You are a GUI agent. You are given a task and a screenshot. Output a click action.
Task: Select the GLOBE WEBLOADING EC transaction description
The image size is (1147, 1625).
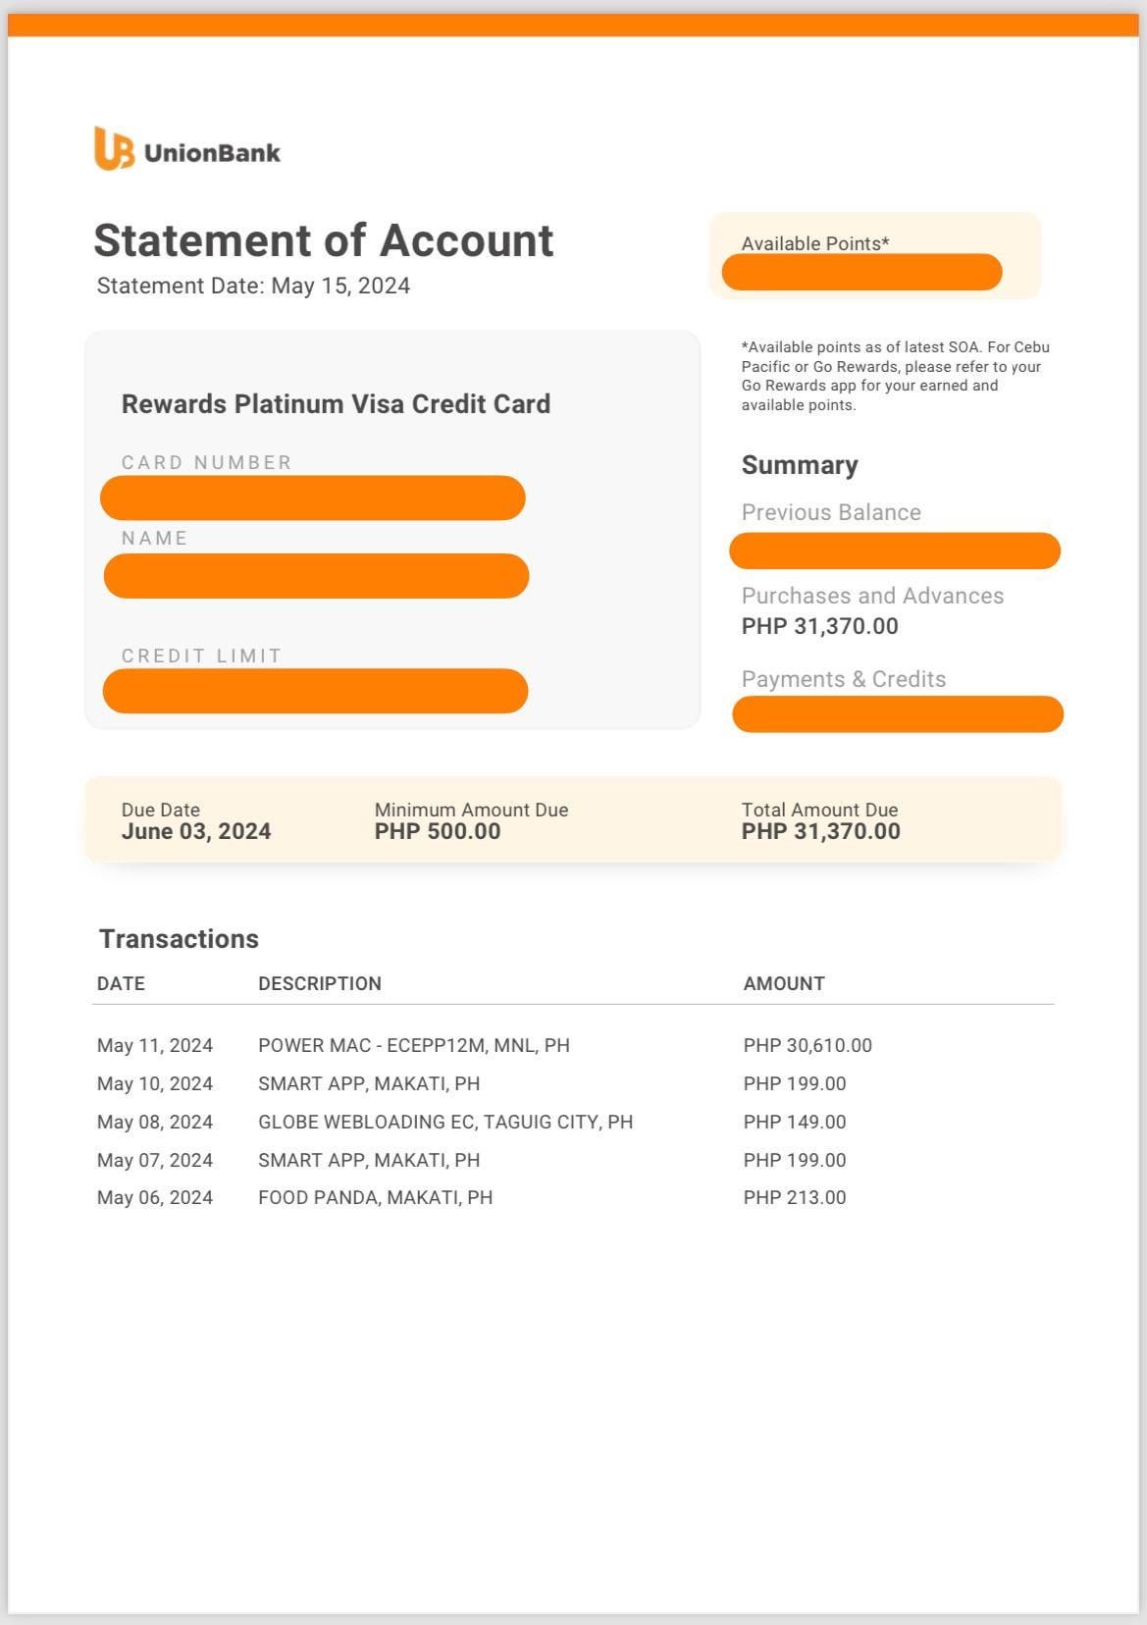(x=445, y=1122)
